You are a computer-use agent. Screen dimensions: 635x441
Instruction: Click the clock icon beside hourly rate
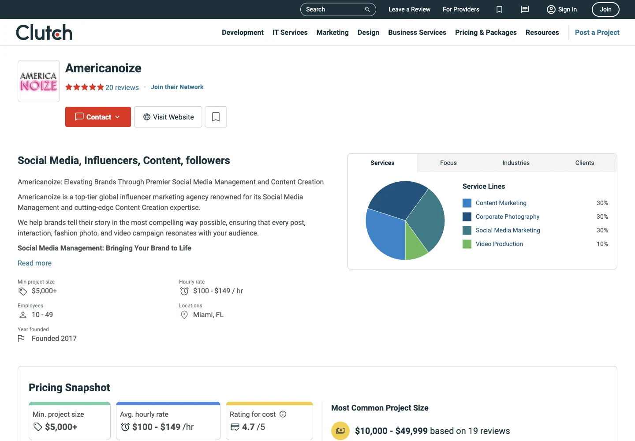click(x=184, y=291)
